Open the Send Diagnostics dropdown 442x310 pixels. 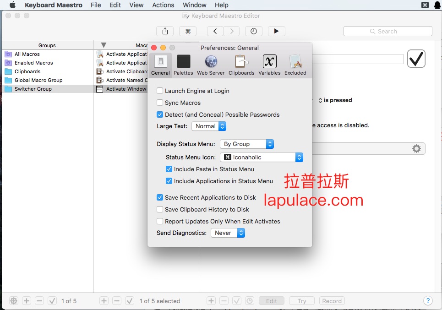coord(228,233)
